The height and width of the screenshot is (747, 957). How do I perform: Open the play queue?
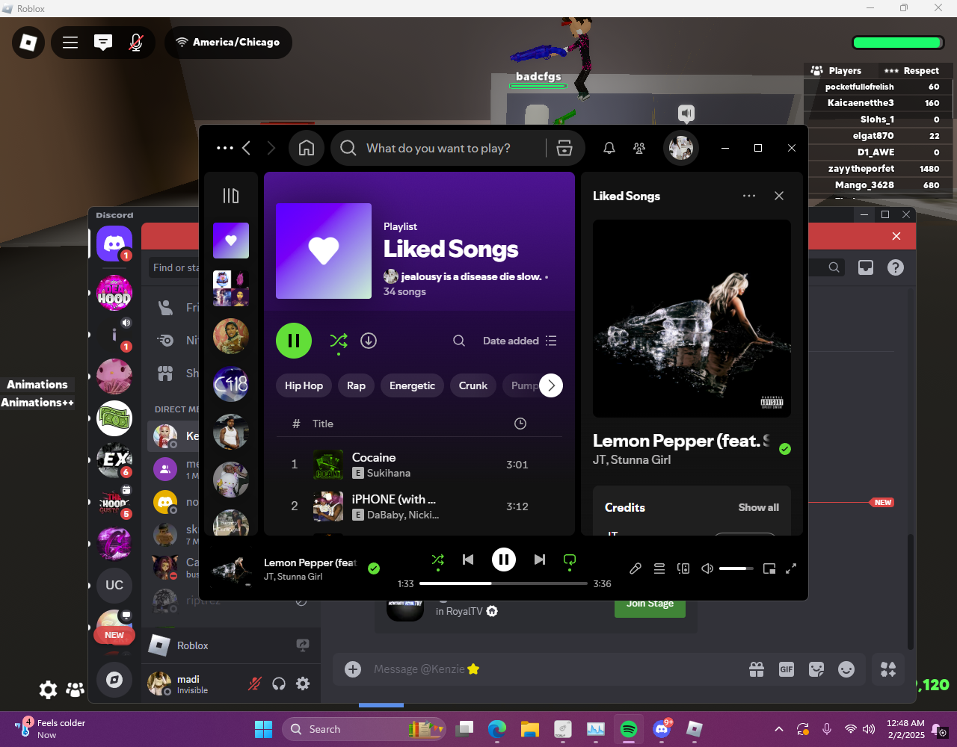point(659,568)
